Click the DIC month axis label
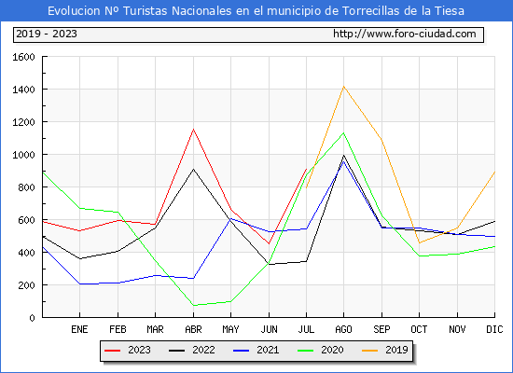The width and height of the screenshot is (513, 373). tap(494, 329)
